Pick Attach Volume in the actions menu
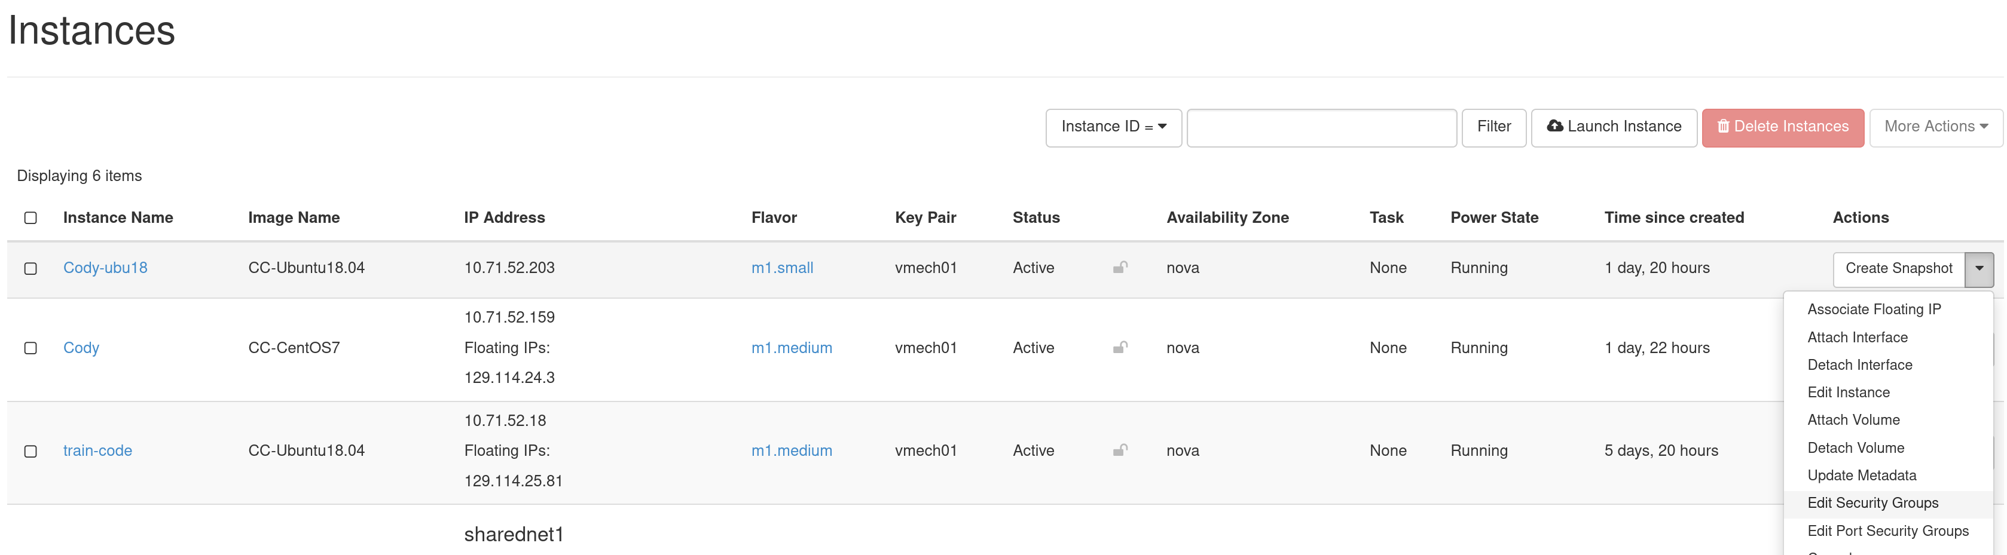The width and height of the screenshot is (2007, 555). [1853, 419]
